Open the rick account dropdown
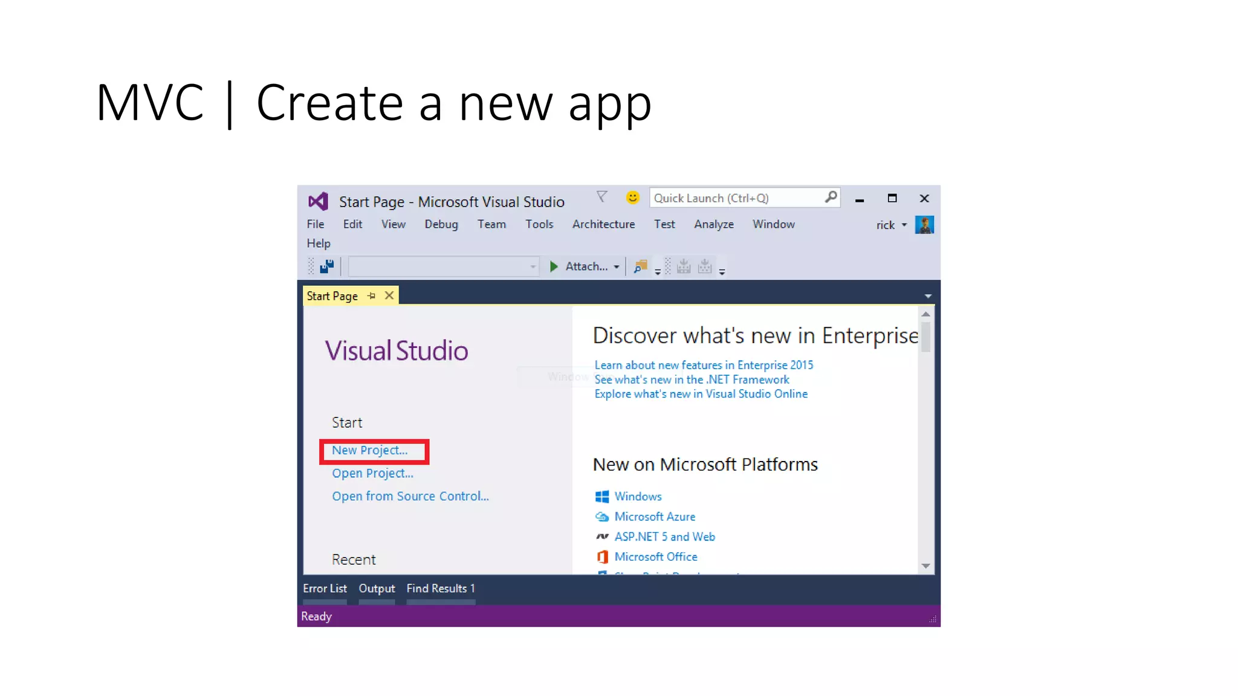The height and width of the screenshot is (696, 1238). pos(904,225)
